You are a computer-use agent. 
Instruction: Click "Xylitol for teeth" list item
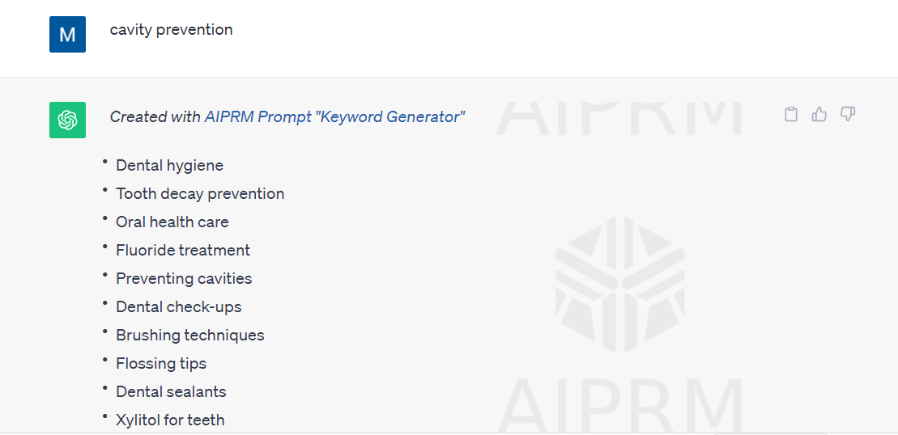coord(170,420)
